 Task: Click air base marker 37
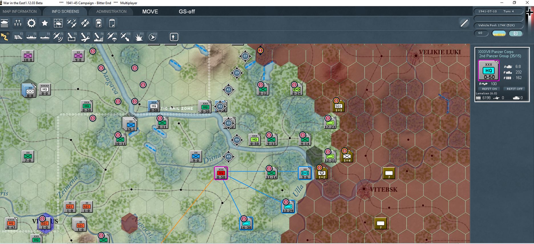245,56
